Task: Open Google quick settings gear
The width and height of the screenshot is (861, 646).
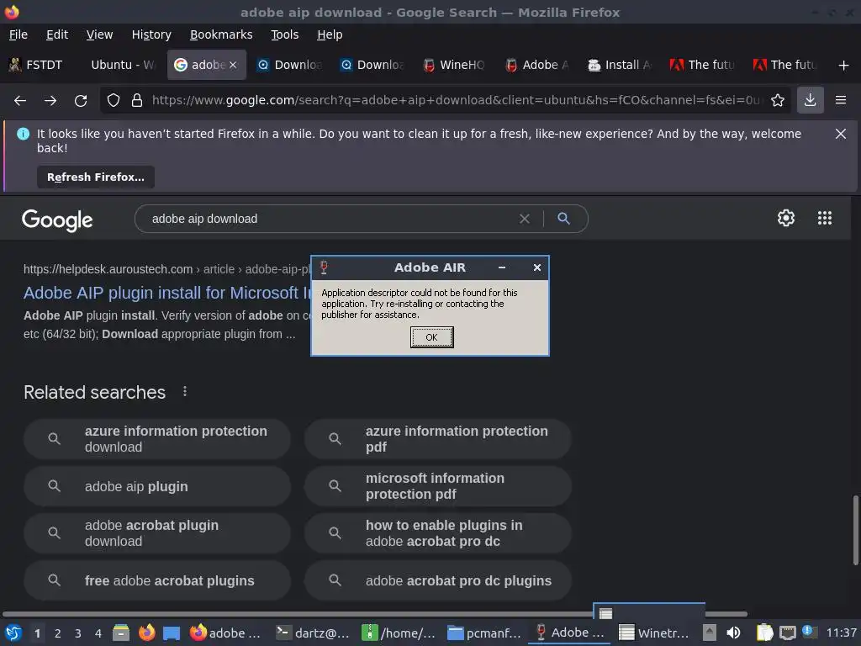Action: pos(786,218)
